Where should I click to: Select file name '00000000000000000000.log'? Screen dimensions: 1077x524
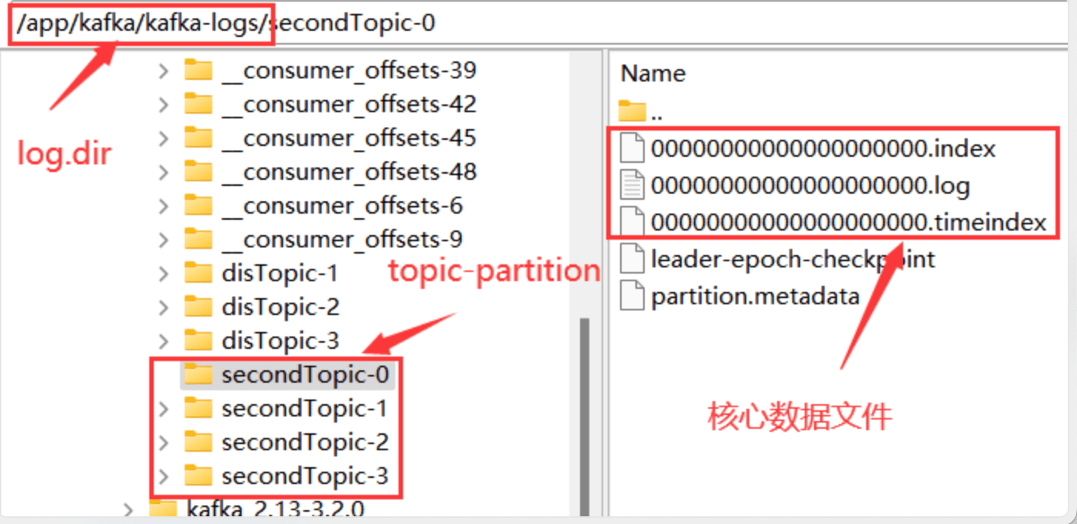810,185
